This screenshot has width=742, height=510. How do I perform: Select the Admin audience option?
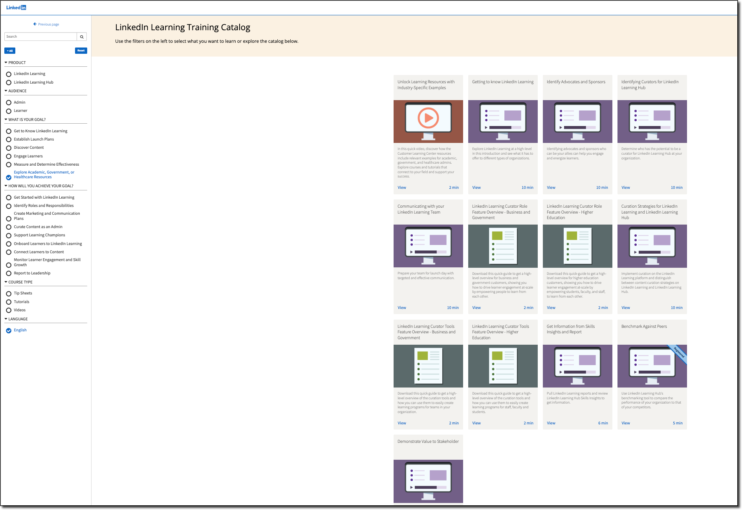tap(9, 102)
